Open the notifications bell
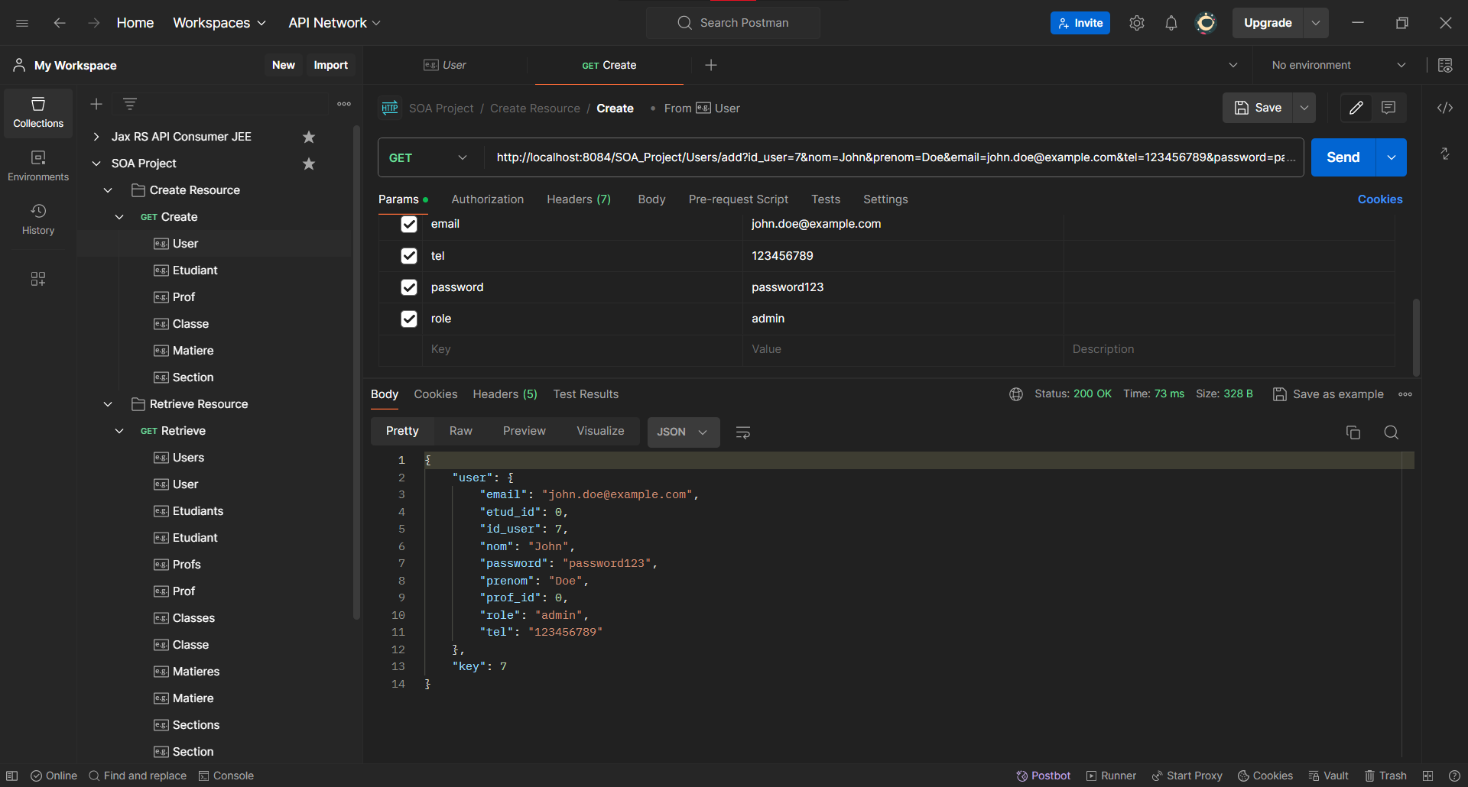 [1171, 23]
